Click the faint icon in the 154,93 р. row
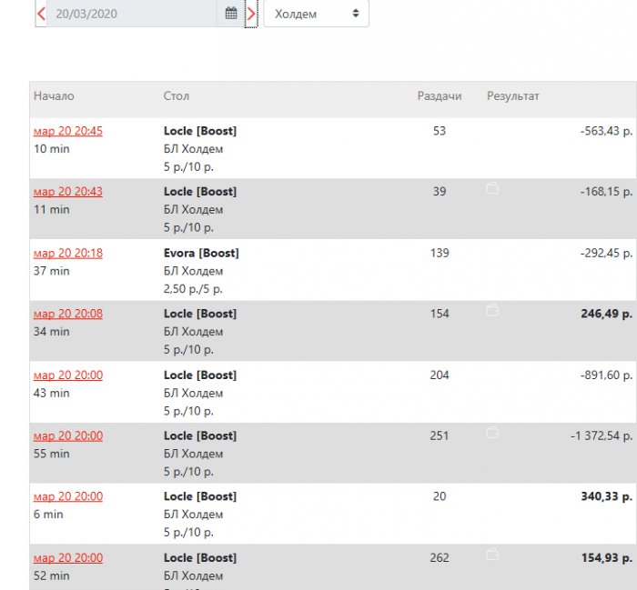Screen dimensions: 637x590 click(492, 555)
